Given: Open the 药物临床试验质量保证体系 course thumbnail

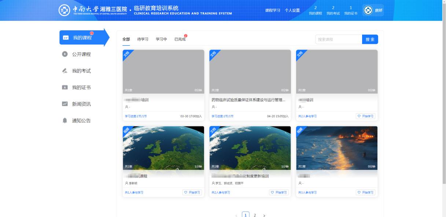Looking at the screenshot, I should click(250, 72).
